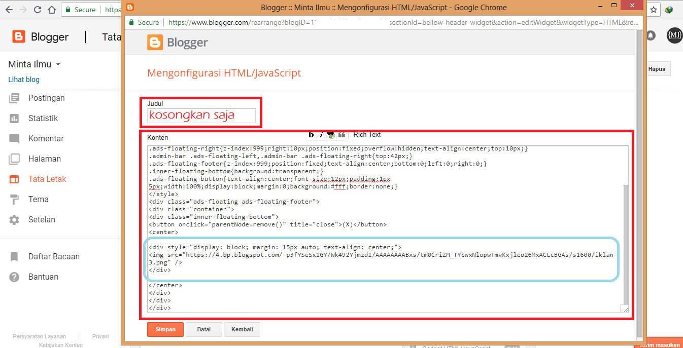Click the popup page vertical scrollbar

[639, 185]
